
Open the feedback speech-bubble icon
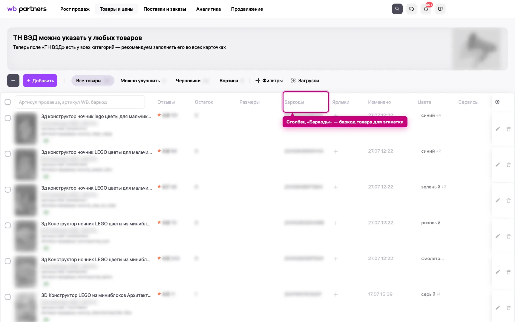point(440,9)
